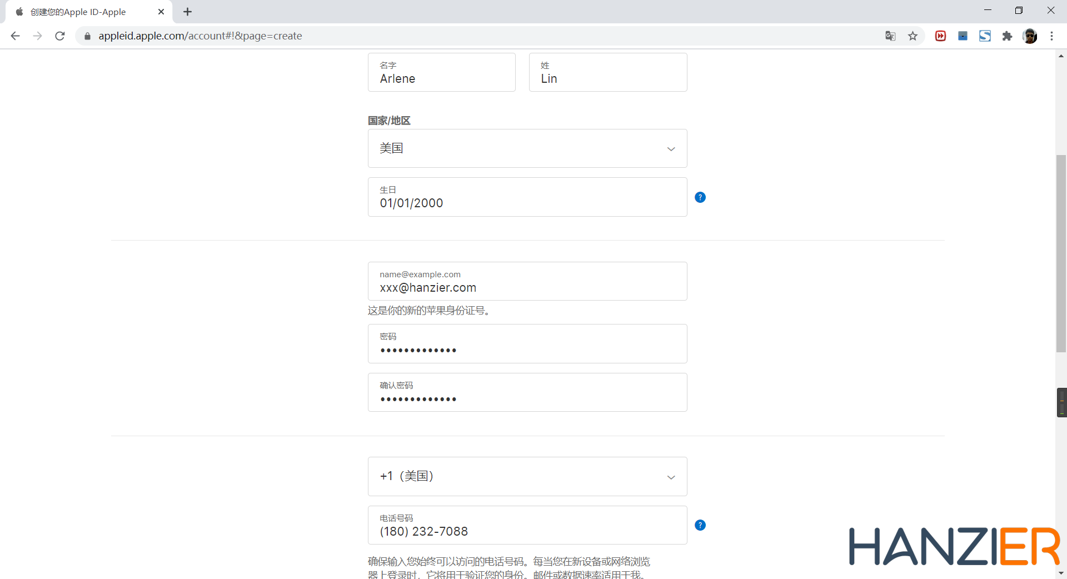Click the red extension icon in toolbar

click(940, 36)
